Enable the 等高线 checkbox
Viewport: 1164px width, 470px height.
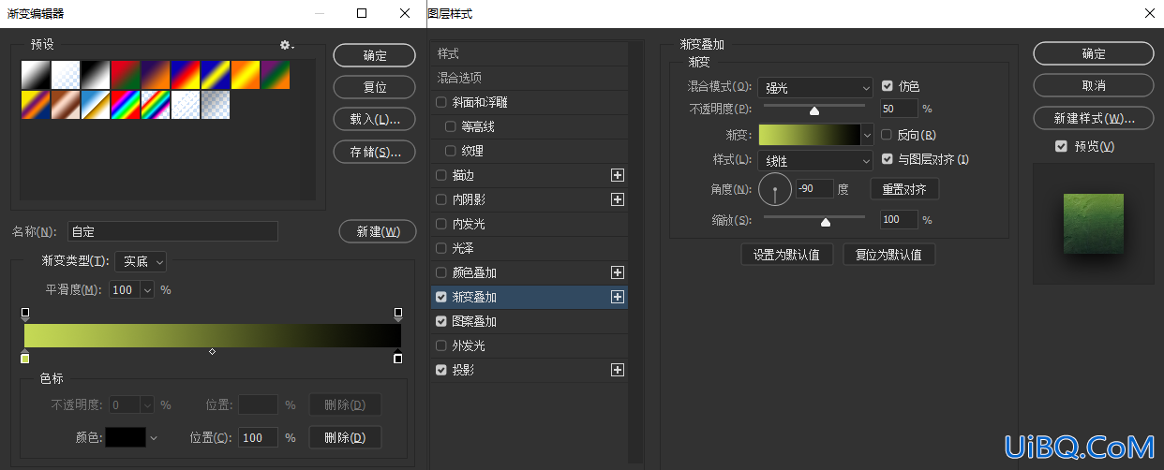click(x=451, y=126)
